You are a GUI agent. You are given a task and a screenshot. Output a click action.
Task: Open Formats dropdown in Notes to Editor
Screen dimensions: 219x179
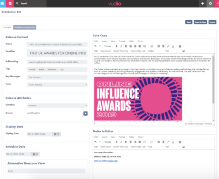click(x=108, y=142)
